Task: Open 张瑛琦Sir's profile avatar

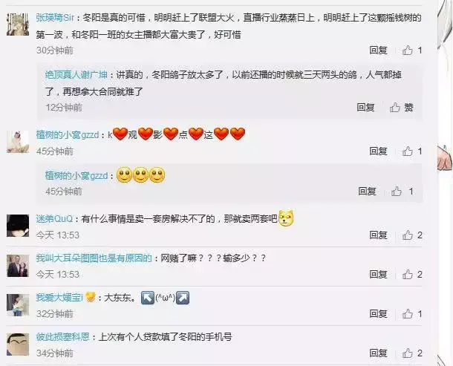Action: 18,24
